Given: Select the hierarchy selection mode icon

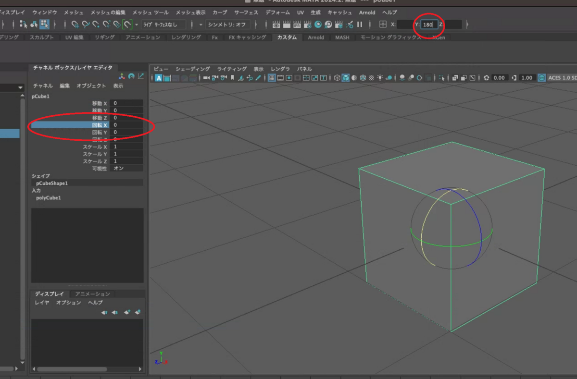Looking at the screenshot, I should point(23,24).
